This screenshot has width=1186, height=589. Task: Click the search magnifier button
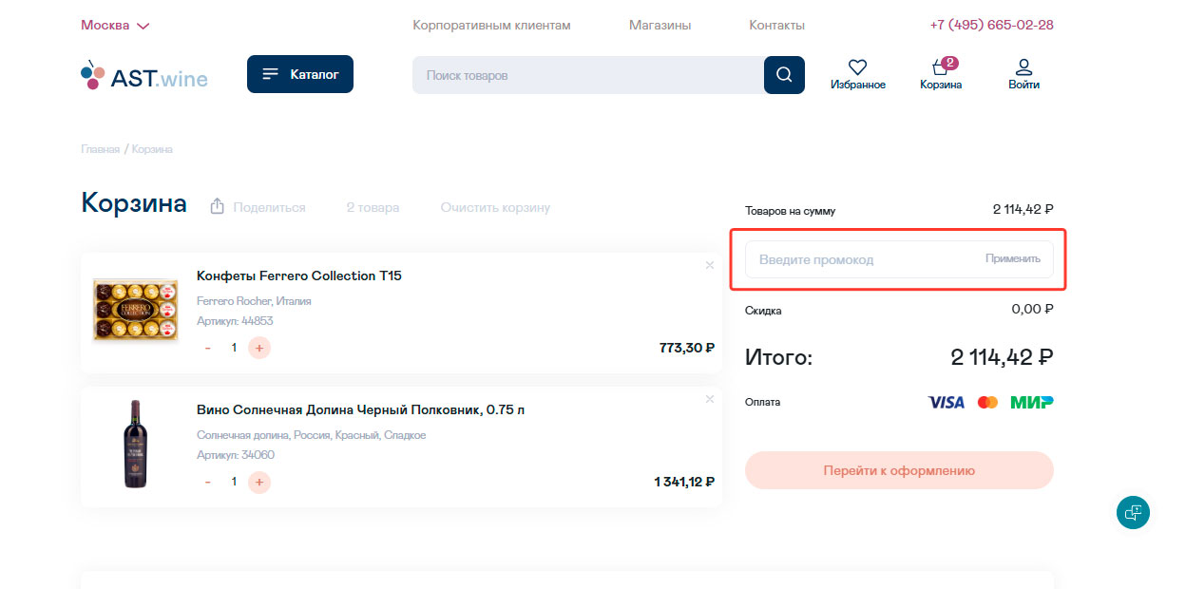point(784,75)
